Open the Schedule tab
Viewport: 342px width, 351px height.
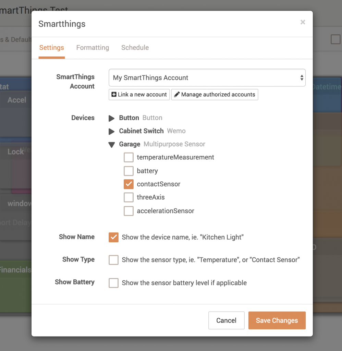[135, 48]
